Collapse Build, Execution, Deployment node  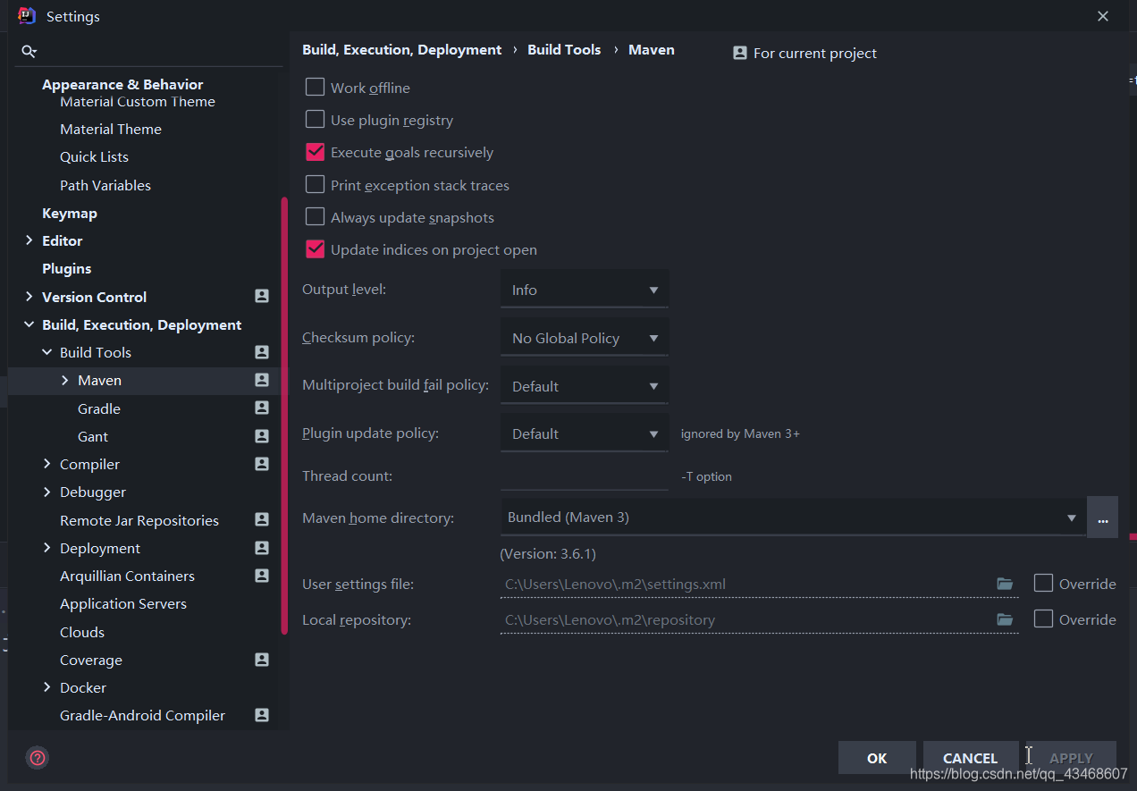29,324
